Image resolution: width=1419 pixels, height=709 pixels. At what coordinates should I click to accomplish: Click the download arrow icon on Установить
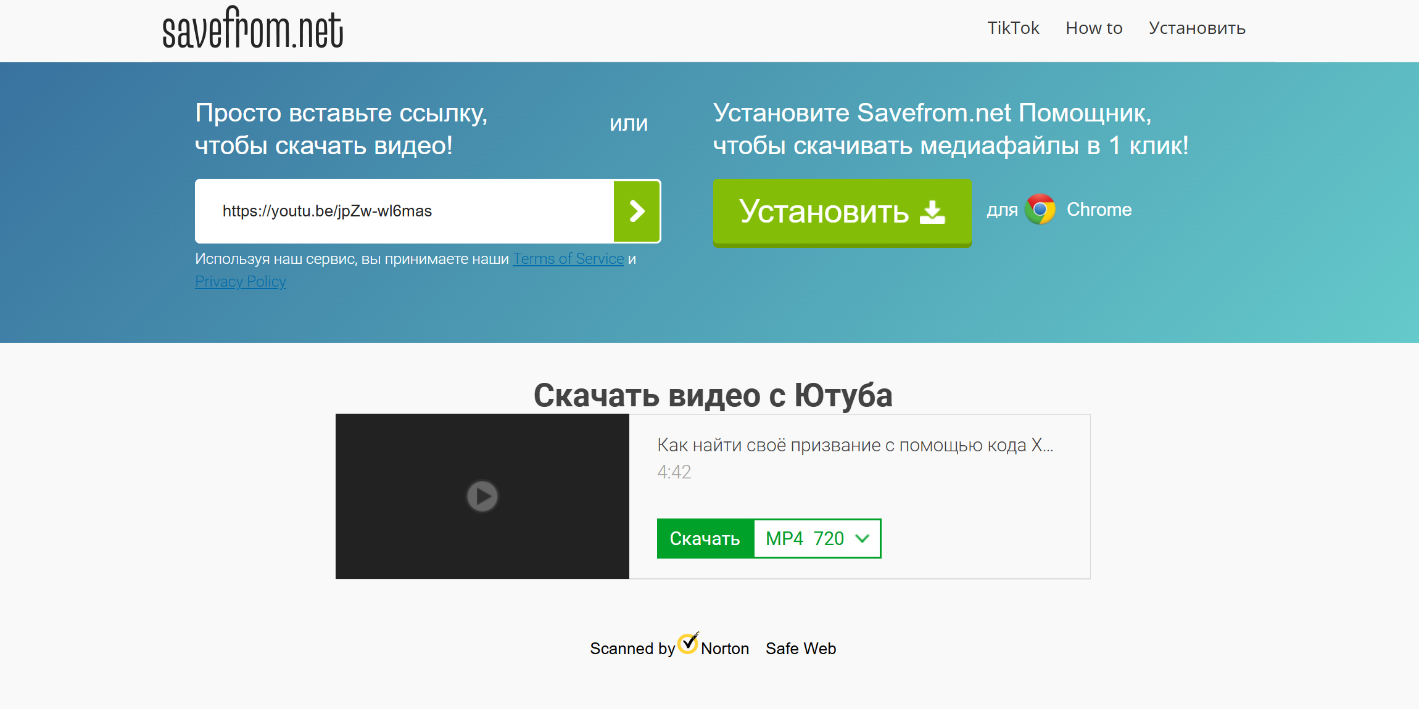coord(932,211)
